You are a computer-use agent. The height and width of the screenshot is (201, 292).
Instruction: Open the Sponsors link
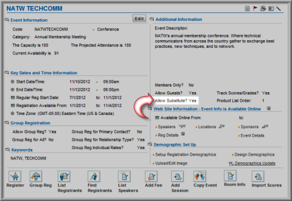click(x=250, y=127)
